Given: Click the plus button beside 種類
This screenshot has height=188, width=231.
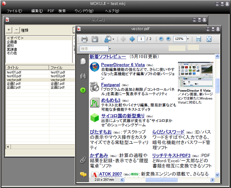Looking at the screenshot, I should tap(9, 30).
